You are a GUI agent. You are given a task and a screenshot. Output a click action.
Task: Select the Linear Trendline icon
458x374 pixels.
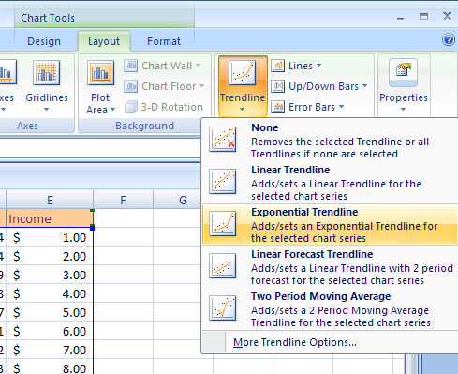[x=223, y=181]
